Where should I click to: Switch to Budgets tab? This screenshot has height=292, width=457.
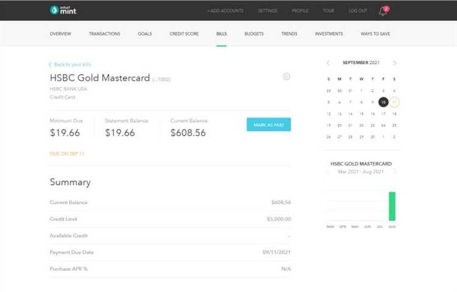tap(254, 33)
